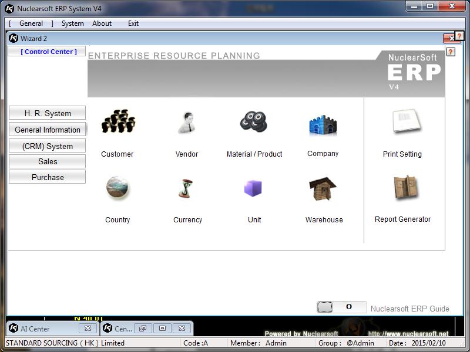Open the System menu

tap(72, 23)
